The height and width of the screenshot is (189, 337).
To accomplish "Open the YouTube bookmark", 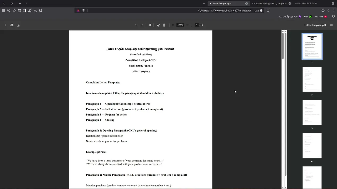I will pyautogui.click(x=320, y=17).
